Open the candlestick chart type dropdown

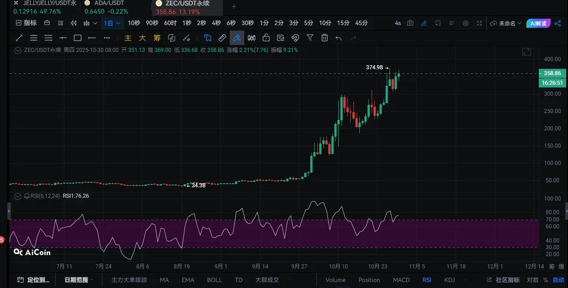click(x=91, y=23)
